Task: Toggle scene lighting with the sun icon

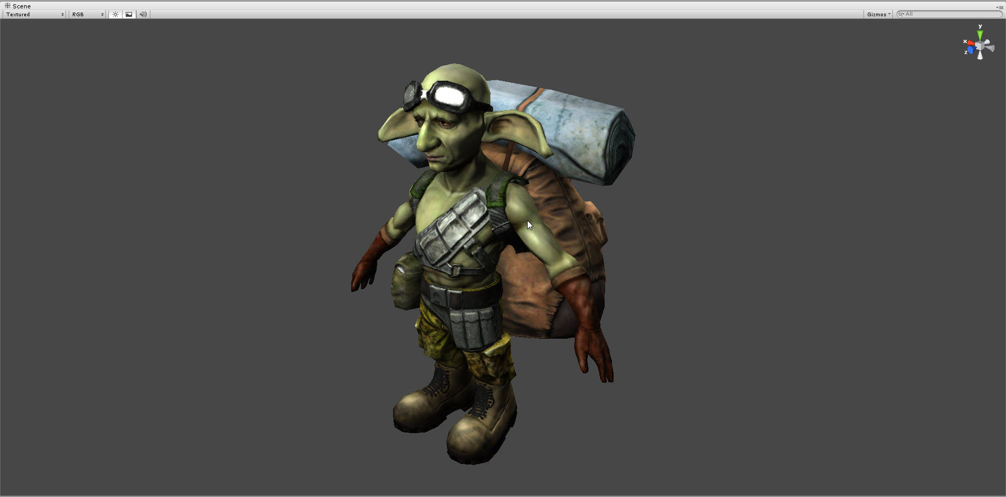Action: pyautogui.click(x=115, y=14)
